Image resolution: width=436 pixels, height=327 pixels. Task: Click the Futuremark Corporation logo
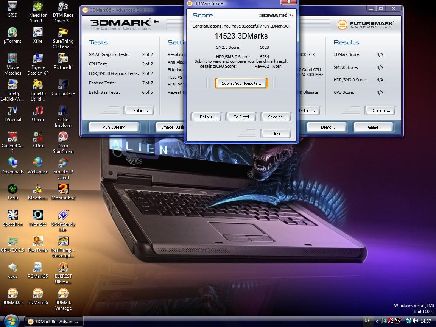click(365, 25)
